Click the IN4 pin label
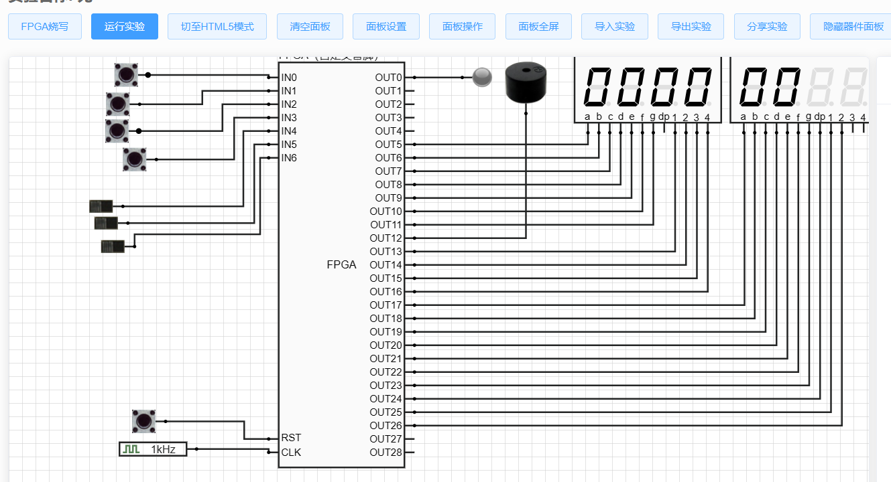The image size is (891, 482). click(x=289, y=131)
